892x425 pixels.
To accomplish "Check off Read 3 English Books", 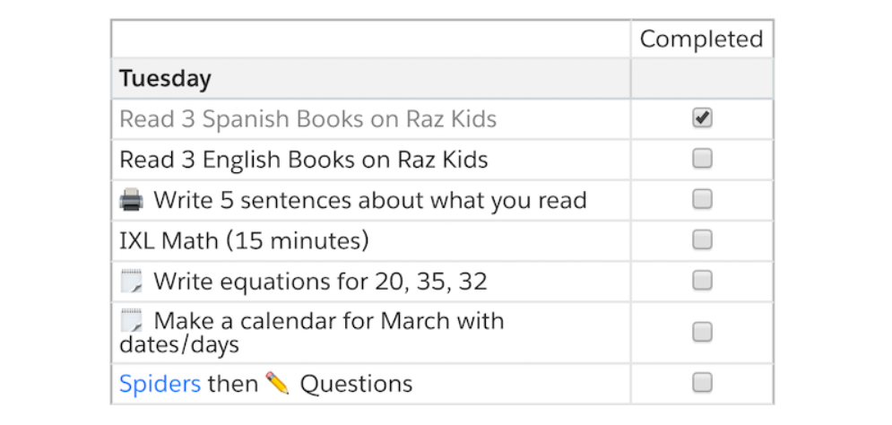I will [x=702, y=159].
